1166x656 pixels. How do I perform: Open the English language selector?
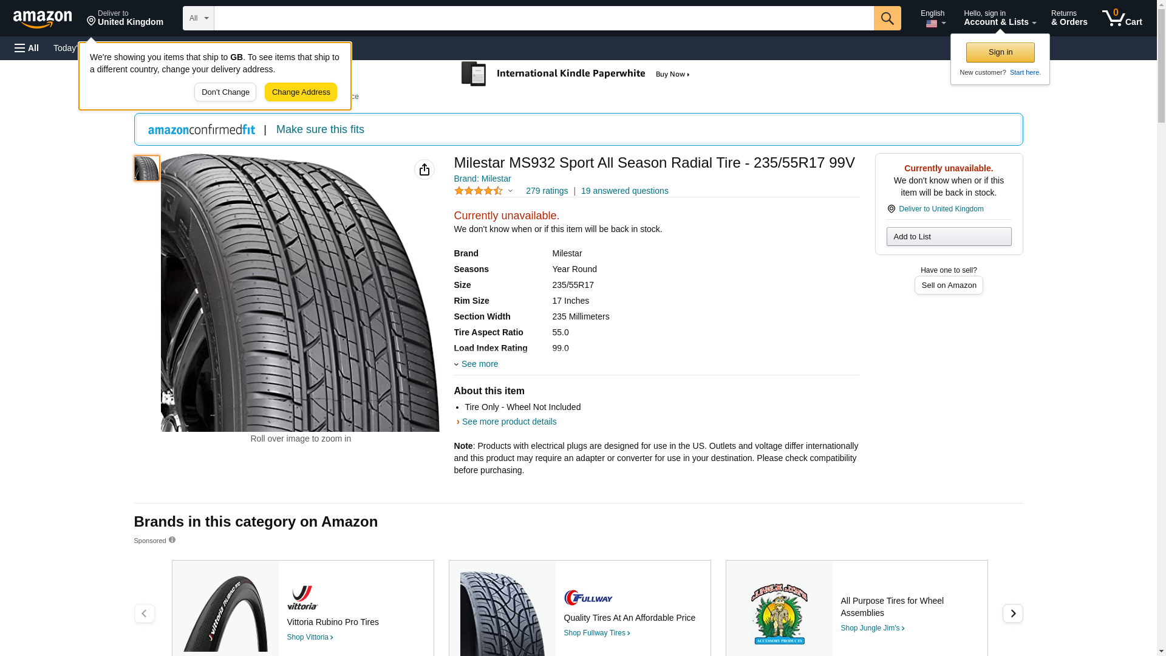pyautogui.click(x=933, y=18)
